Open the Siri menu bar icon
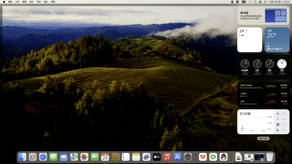This screenshot has height=164, width=292. [x=265, y=2]
